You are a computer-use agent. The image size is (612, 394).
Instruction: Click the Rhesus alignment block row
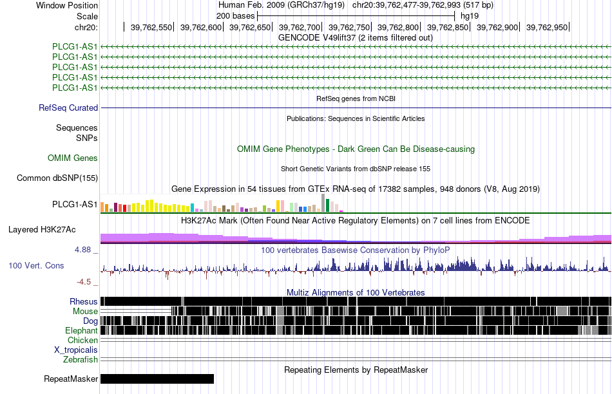pos(356,301)
